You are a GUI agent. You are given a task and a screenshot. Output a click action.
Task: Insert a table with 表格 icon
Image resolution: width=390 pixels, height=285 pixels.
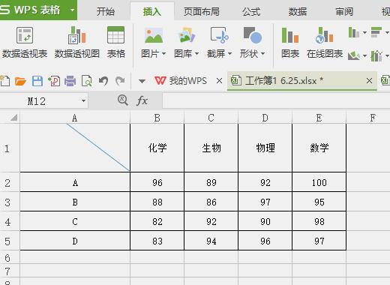(x=115, y=43)
